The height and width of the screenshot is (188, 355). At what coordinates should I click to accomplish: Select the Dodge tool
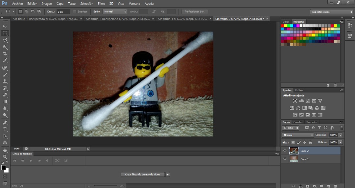tap(5, 115)
